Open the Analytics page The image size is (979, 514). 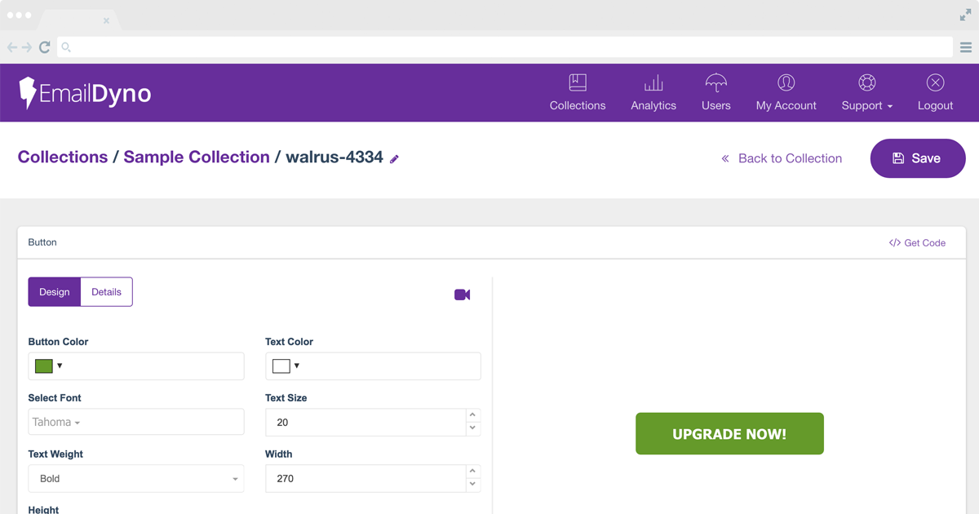(x=653, y=93)
